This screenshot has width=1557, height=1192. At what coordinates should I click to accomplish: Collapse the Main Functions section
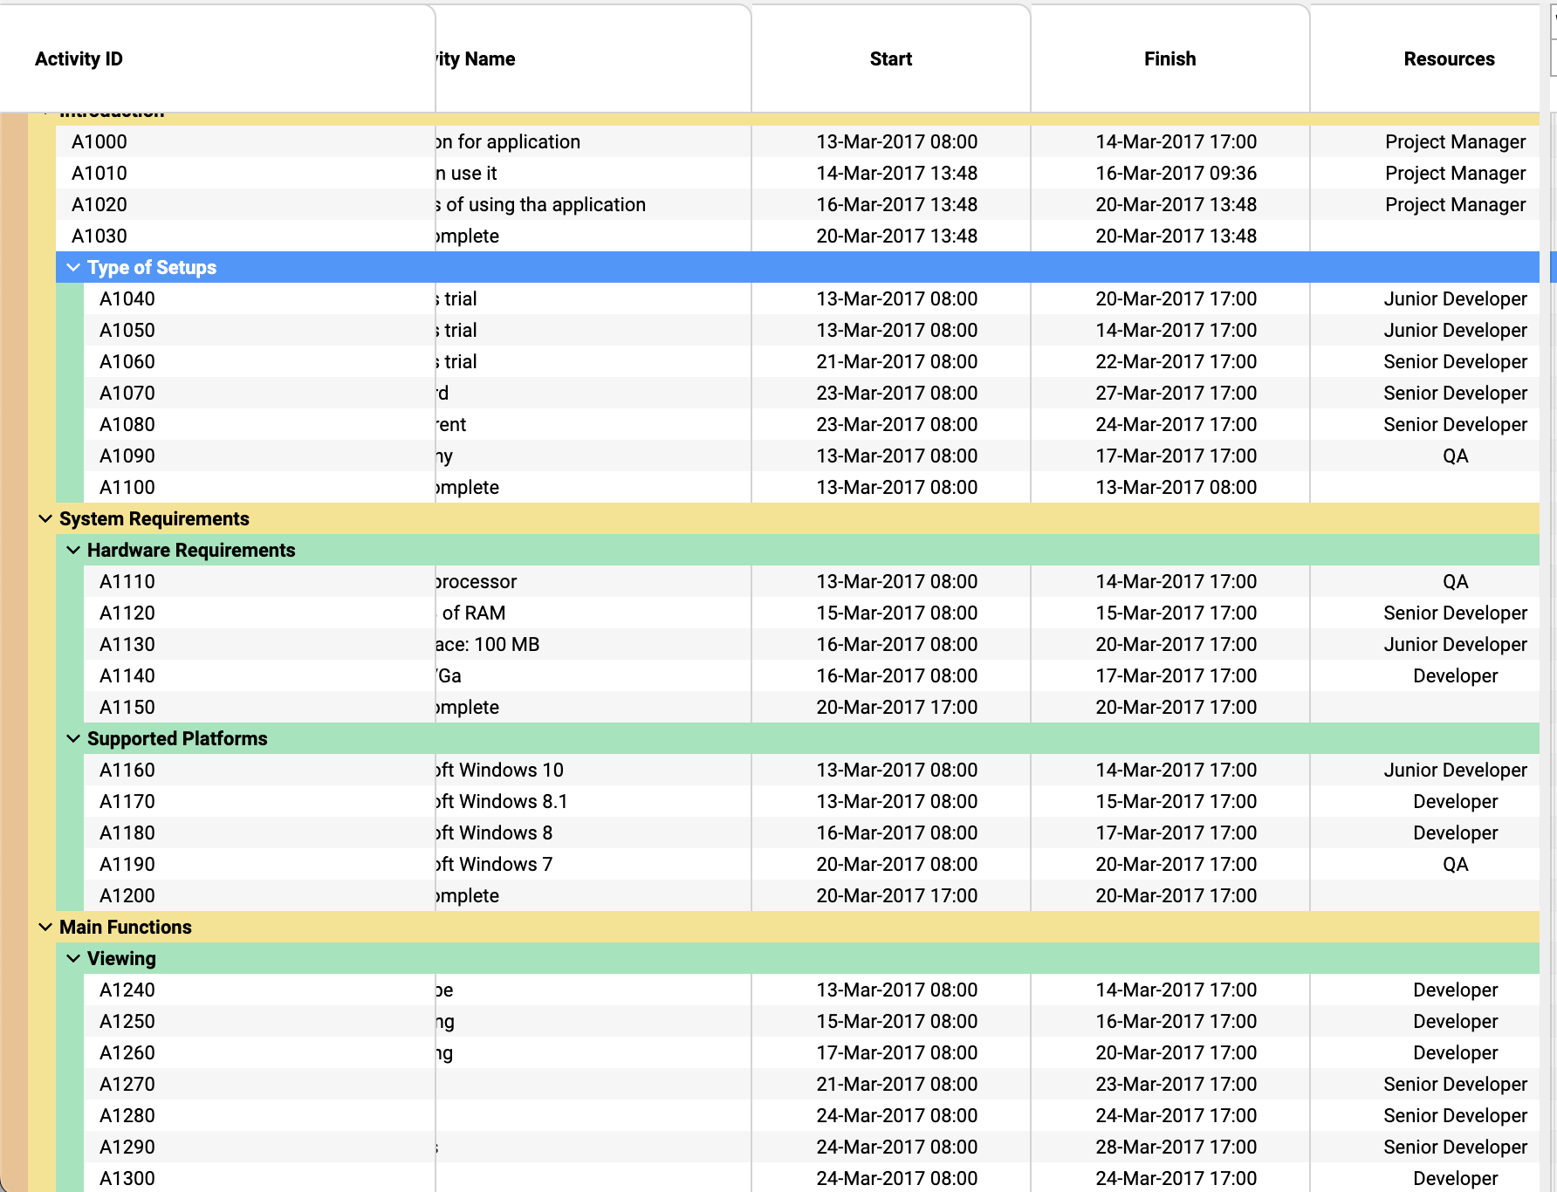[45, 928]
